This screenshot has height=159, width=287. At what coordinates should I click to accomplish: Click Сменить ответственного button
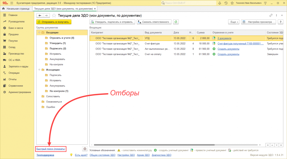pos(154,22)
